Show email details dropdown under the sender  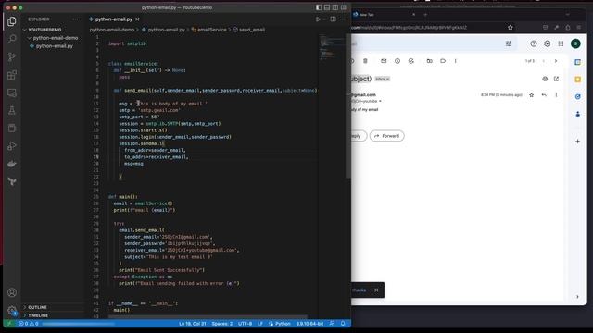click(x=380, y=101)
